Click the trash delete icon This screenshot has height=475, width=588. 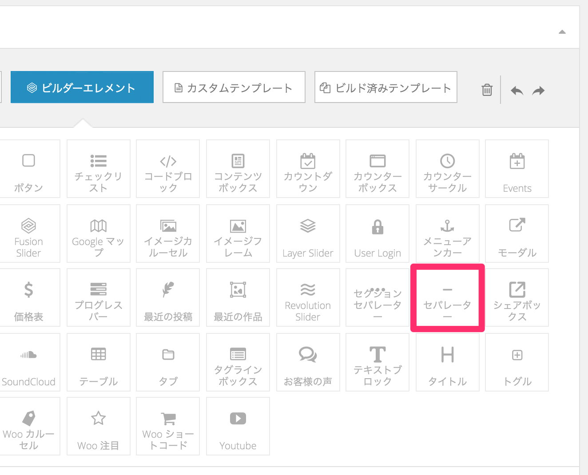pos(487,90)
